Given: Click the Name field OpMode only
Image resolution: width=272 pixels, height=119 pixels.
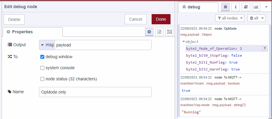Looking at the screenshot, I should point(95,92).
